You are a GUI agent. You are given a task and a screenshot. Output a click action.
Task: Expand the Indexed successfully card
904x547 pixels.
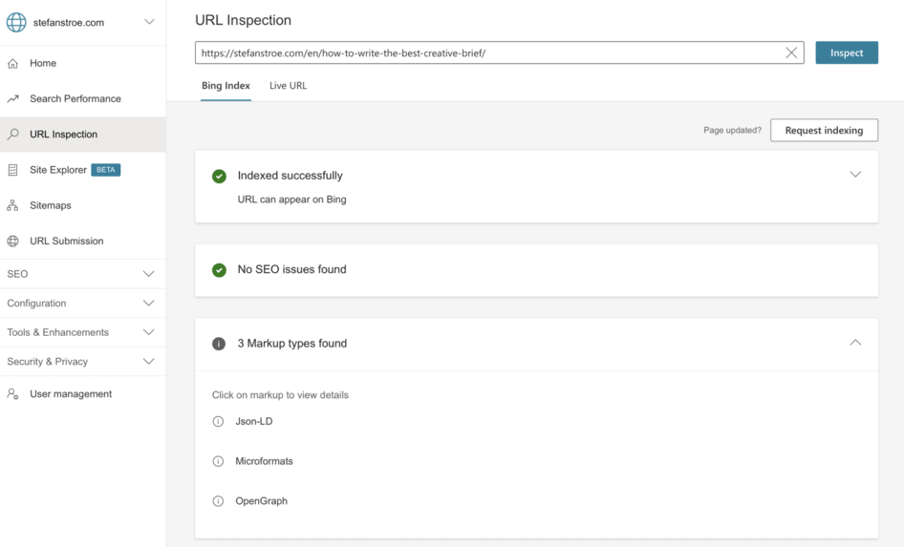click(855, 175)
